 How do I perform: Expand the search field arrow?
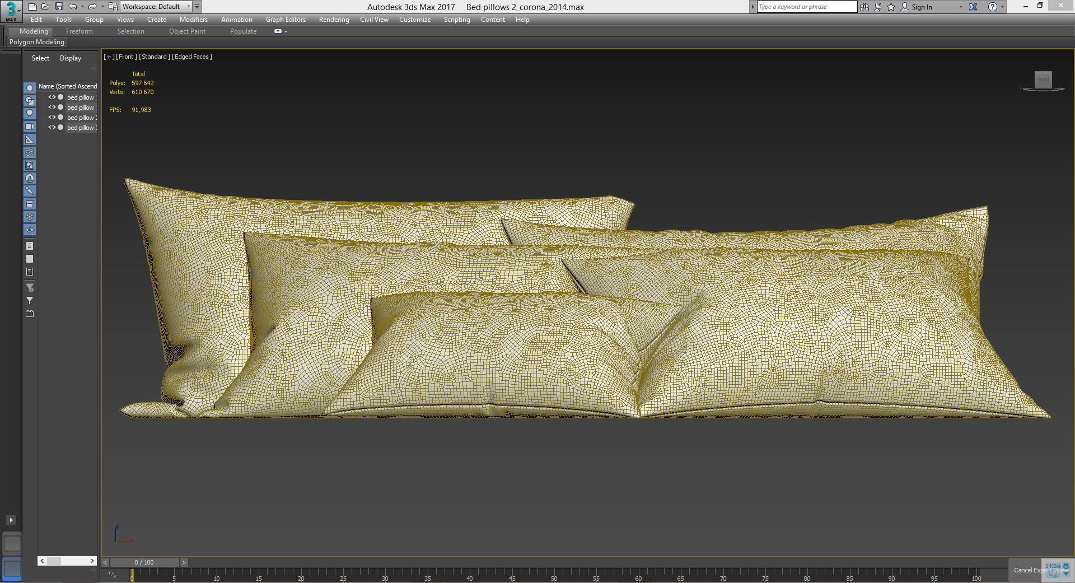pos(752,7)
